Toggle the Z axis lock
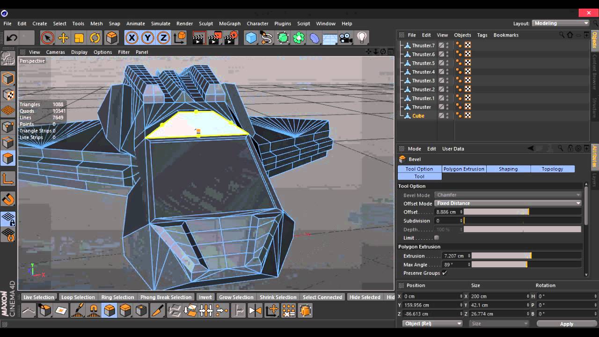599x337 pixels. coord(163,38)
